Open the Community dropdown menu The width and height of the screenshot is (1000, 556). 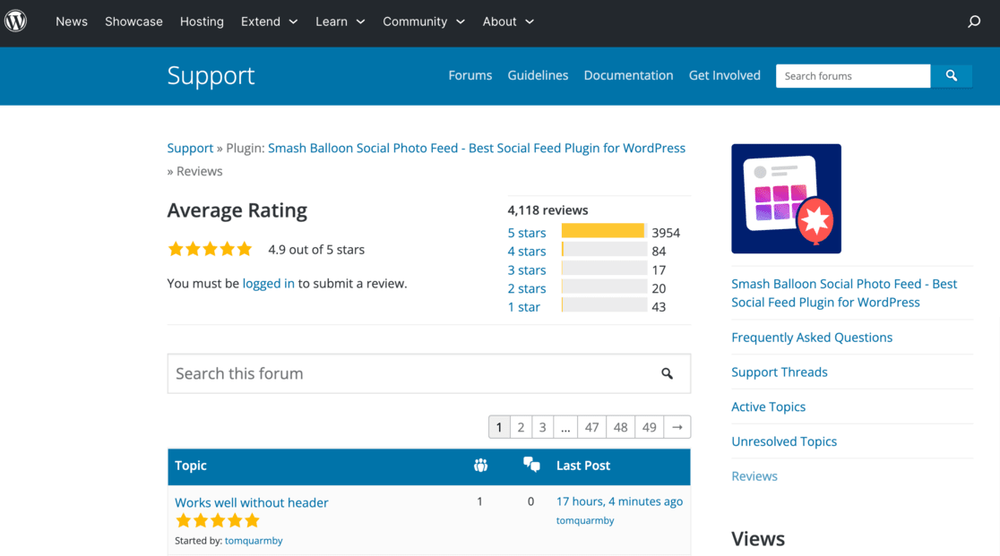coord(460,21)
